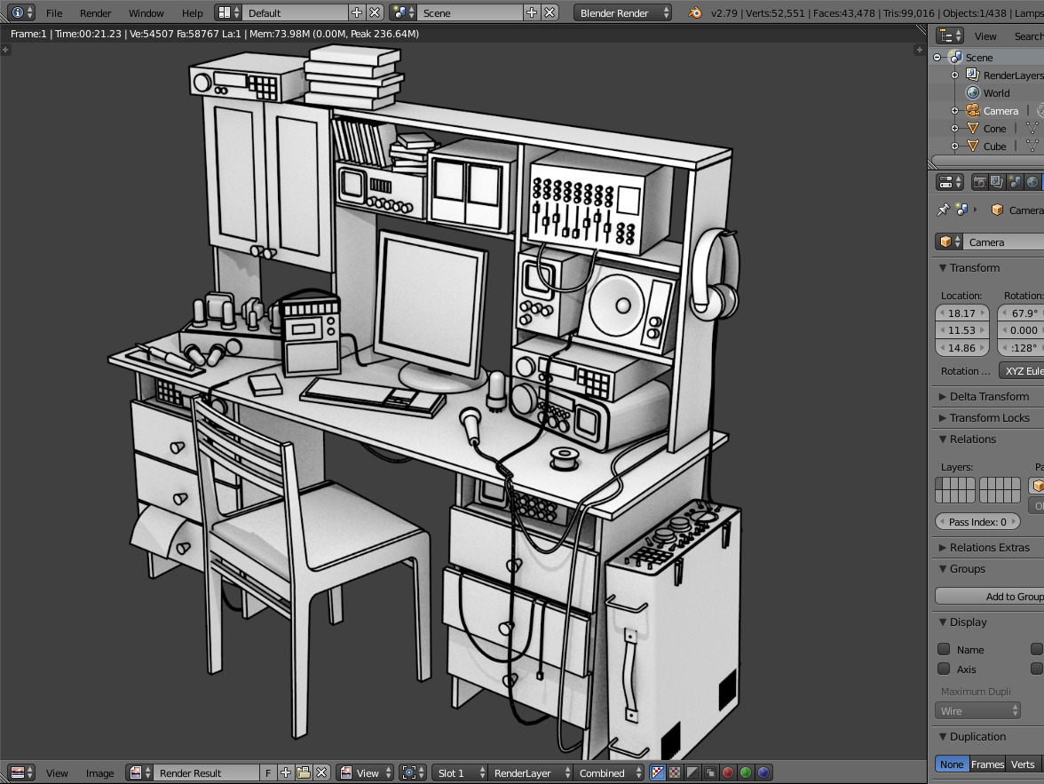Expand RenderLayers in the outliner

[x=955, y=75]
